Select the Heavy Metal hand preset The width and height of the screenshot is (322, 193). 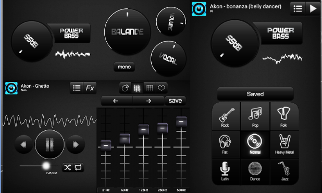[284, 144]
